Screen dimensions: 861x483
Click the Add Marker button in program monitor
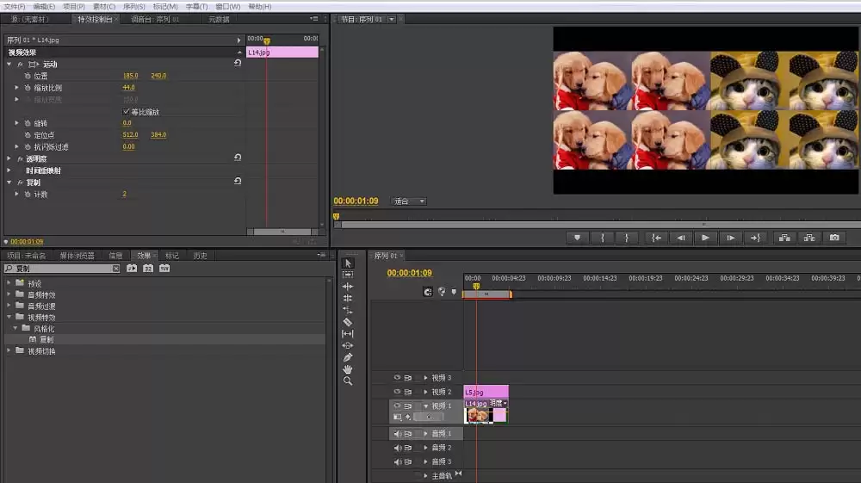click(x=577, y=238)
